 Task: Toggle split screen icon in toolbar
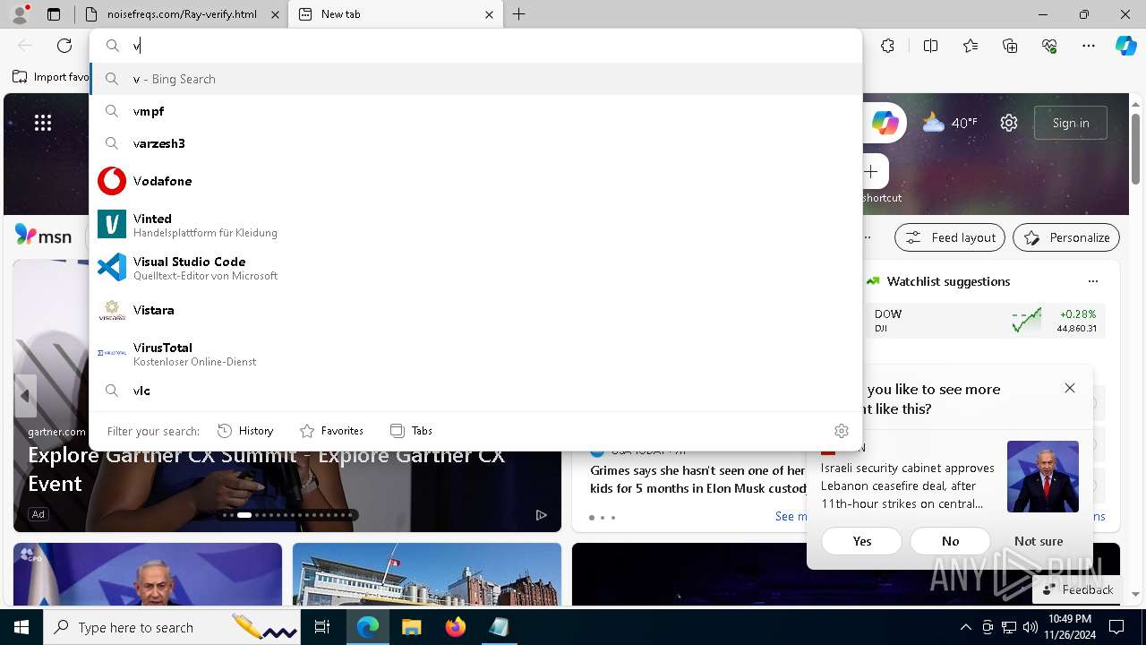point(930,46)
